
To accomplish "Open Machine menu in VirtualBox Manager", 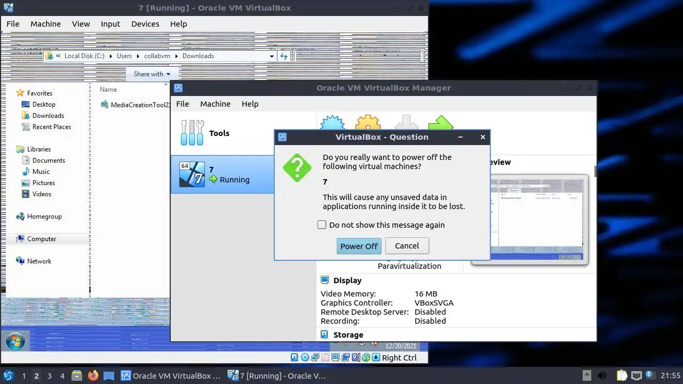I will pyautogui.click(x=215, y=104).
